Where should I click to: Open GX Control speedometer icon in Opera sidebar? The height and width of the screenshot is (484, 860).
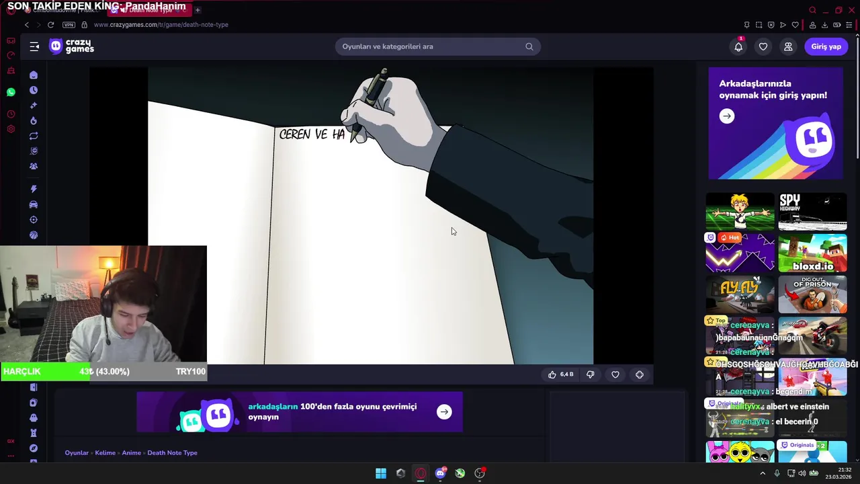(x=11, y=56)
